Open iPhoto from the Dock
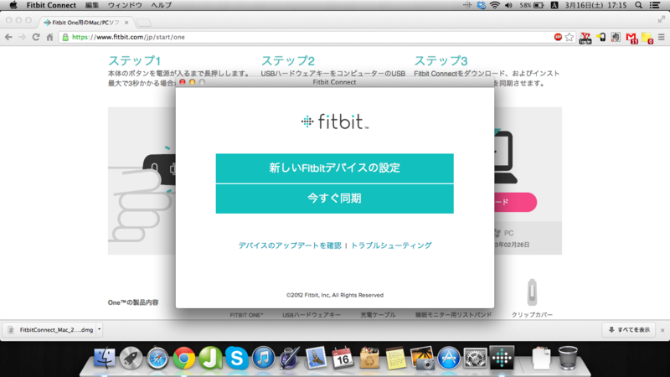The width and height of the screenshot is (670, 377). (422, 358)
